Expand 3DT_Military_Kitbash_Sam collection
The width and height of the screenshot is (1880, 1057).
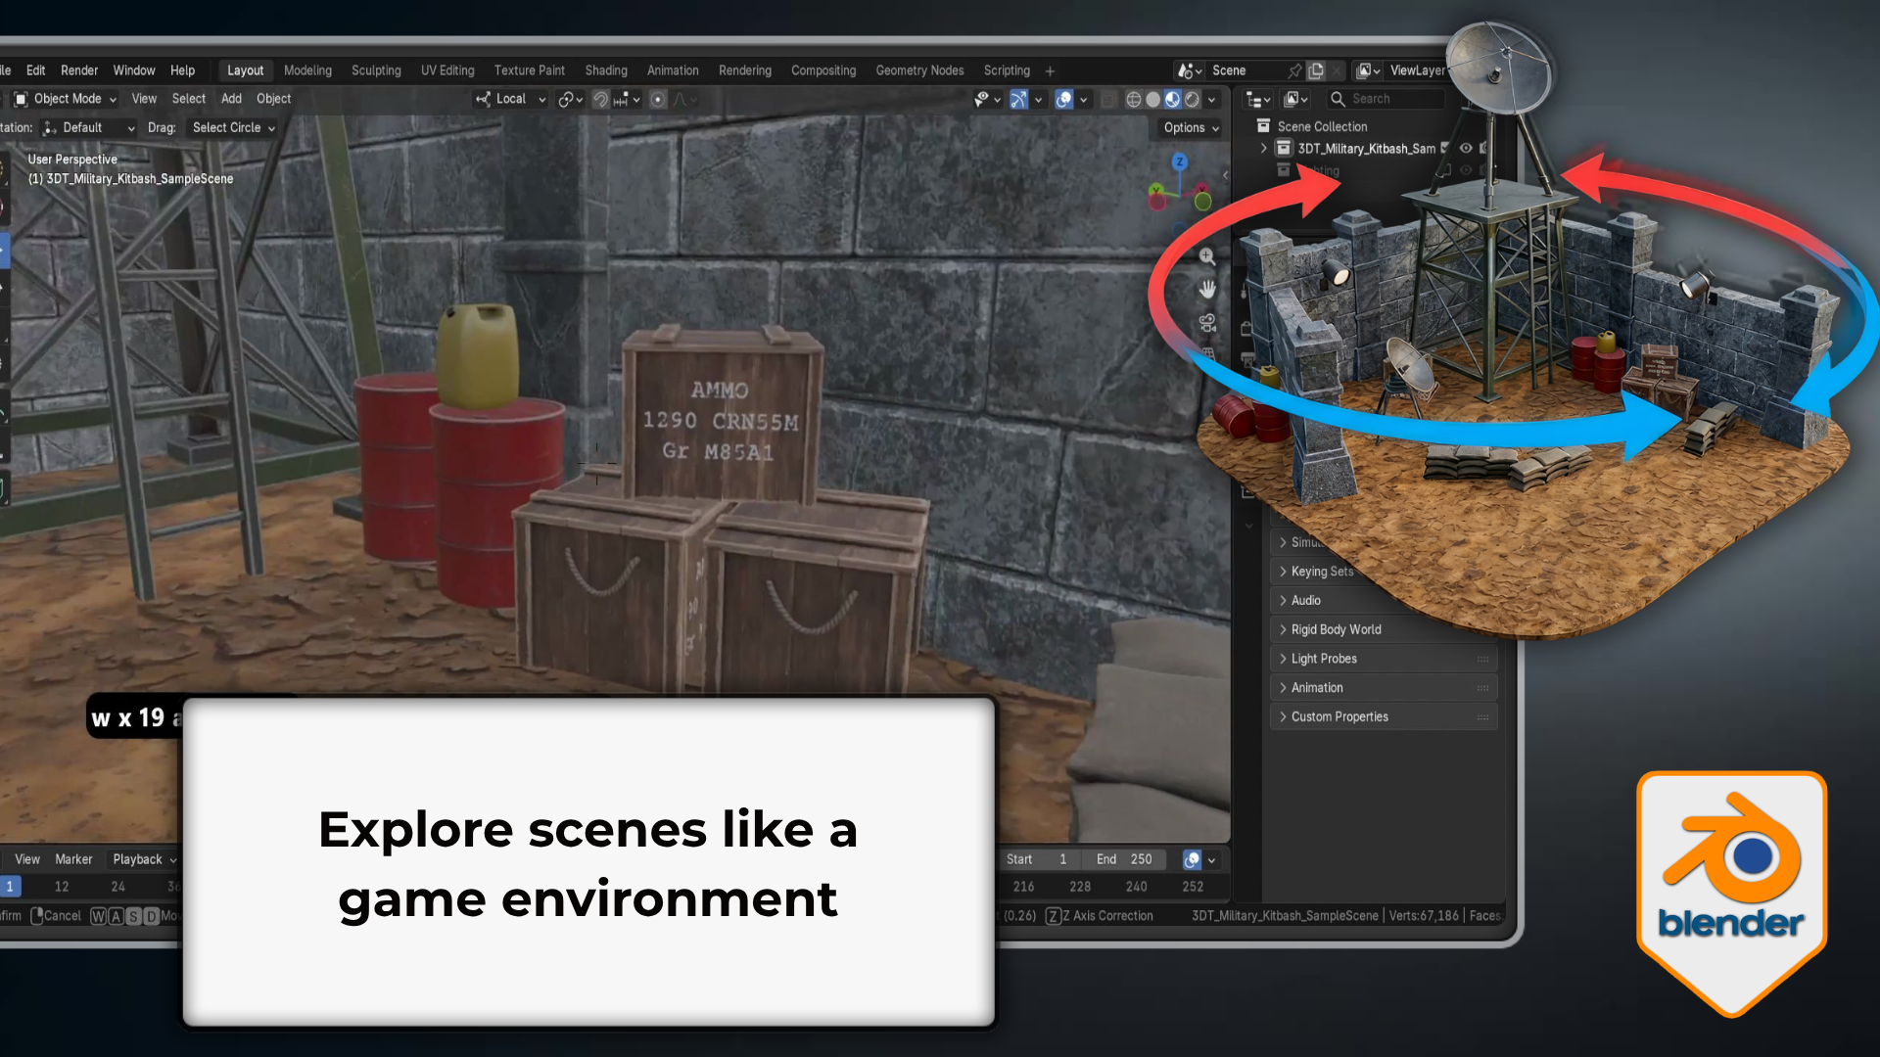[x=1264, y=149]
